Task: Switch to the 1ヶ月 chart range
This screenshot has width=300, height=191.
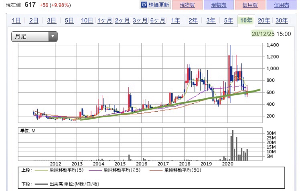Action: click(105, 20)
